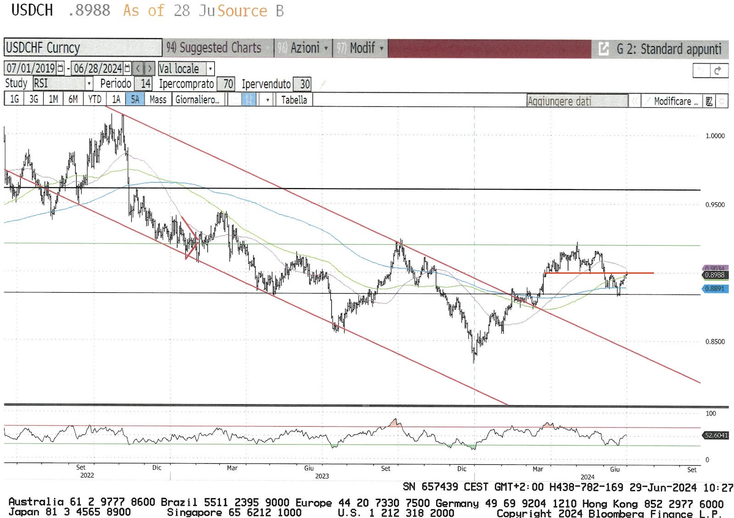Click the Ipervenduto label
This screenshot has width=734, height=518.
pyautogui.click(x=266, y=84)
